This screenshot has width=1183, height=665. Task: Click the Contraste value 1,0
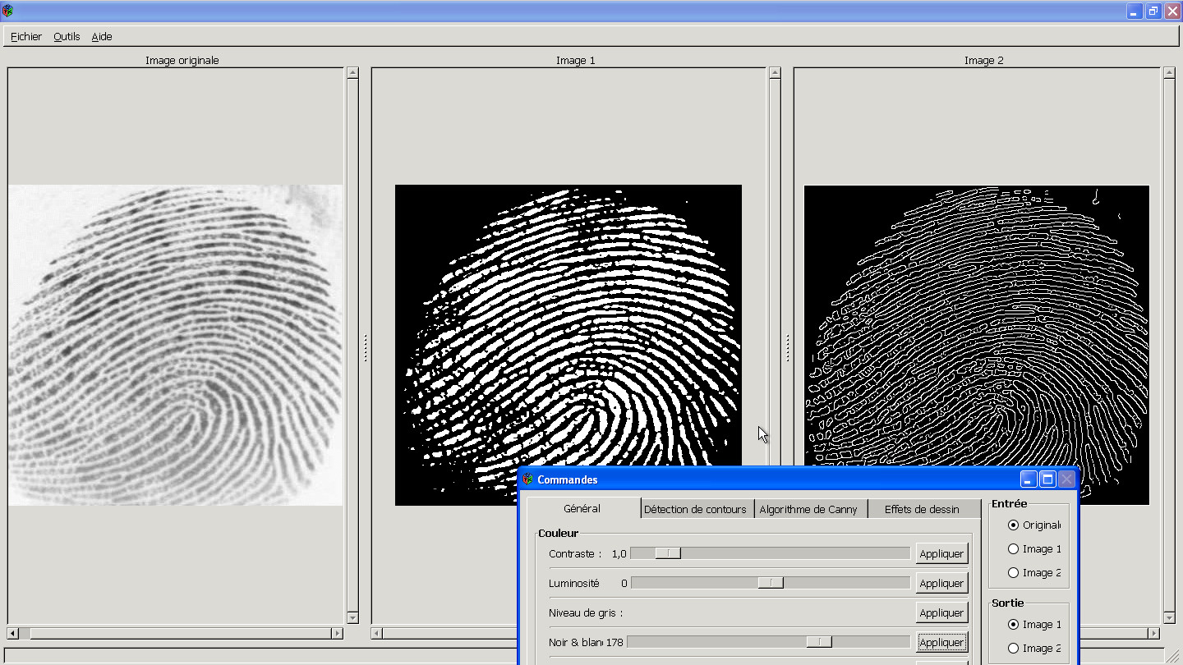619,554
